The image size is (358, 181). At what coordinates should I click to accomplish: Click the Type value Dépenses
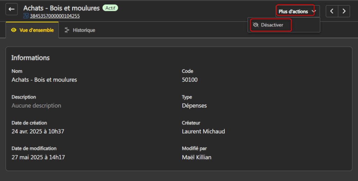tap(194, 105)
